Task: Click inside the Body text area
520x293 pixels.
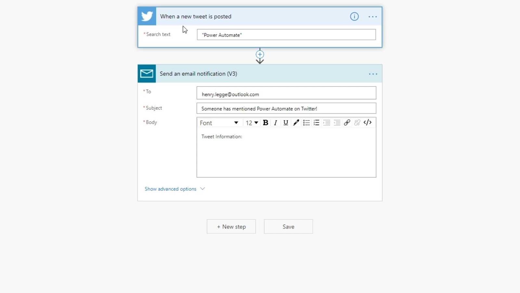Action: (286, 152)
